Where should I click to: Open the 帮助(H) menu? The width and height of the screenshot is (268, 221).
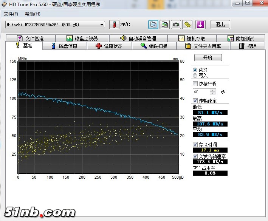[x=33, y=14]
